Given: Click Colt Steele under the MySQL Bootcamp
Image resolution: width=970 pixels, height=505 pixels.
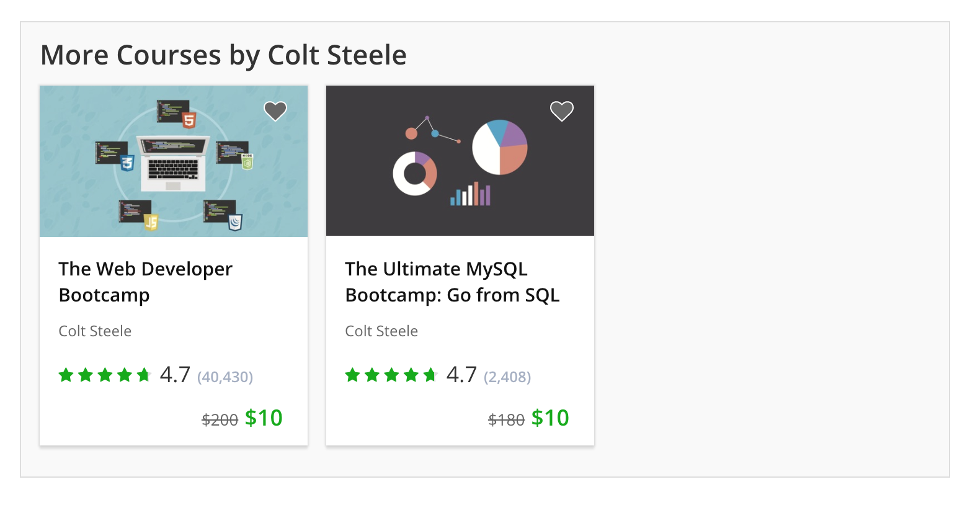Looking at the screenshot, I should 381,331.
